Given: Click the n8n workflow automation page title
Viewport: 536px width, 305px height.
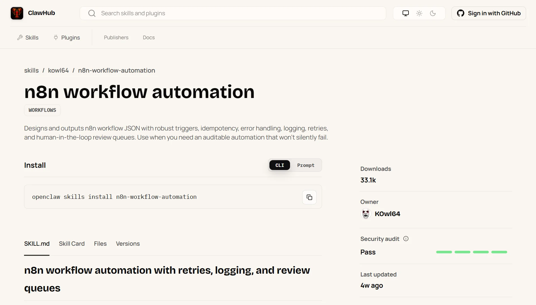Looking at the screenshot, I should tap(139, 92).
